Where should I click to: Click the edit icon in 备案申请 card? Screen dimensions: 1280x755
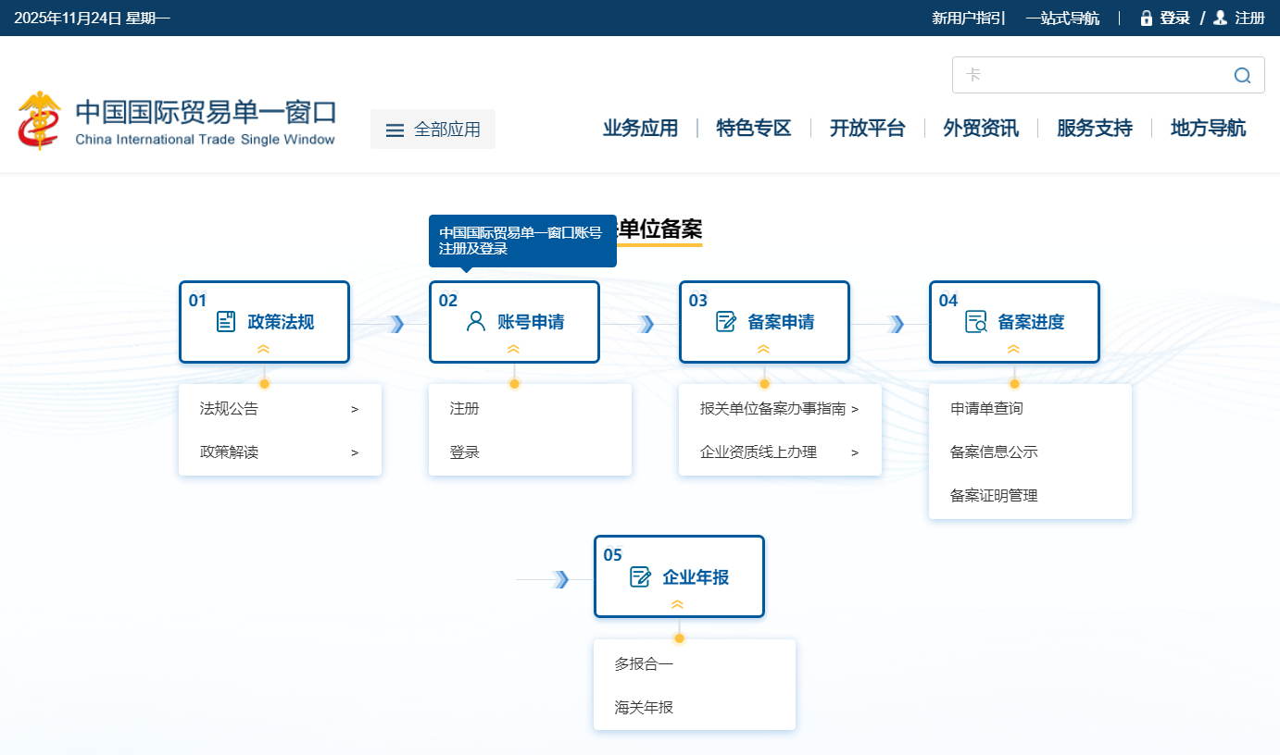pos(726,322)
